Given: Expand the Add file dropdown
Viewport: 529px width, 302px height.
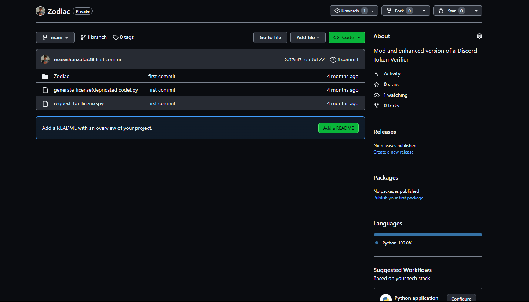Looking at the screenshot, I should click(308, 37).
